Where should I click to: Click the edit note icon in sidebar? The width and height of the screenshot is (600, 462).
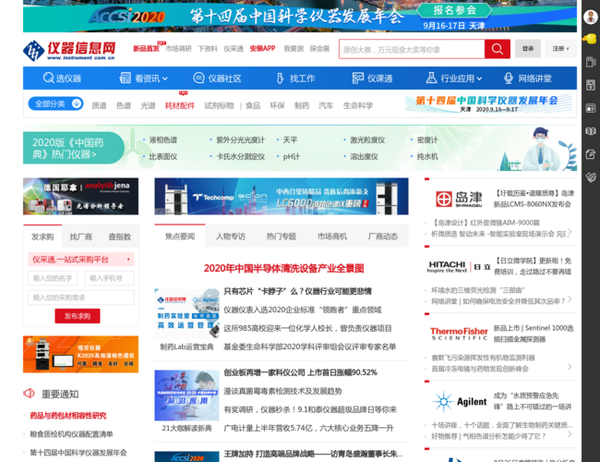pos(591,154)
